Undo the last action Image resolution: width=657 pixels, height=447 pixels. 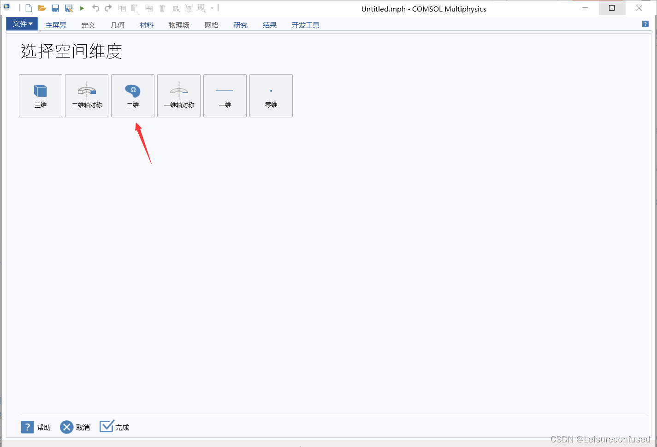pos(95,8)
